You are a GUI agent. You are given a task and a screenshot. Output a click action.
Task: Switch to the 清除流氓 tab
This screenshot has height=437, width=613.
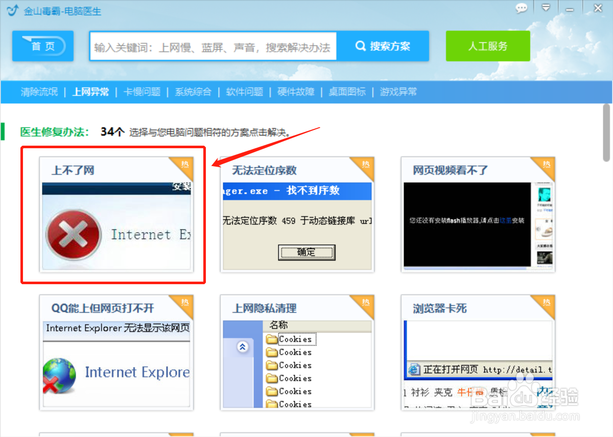(39, 92)
